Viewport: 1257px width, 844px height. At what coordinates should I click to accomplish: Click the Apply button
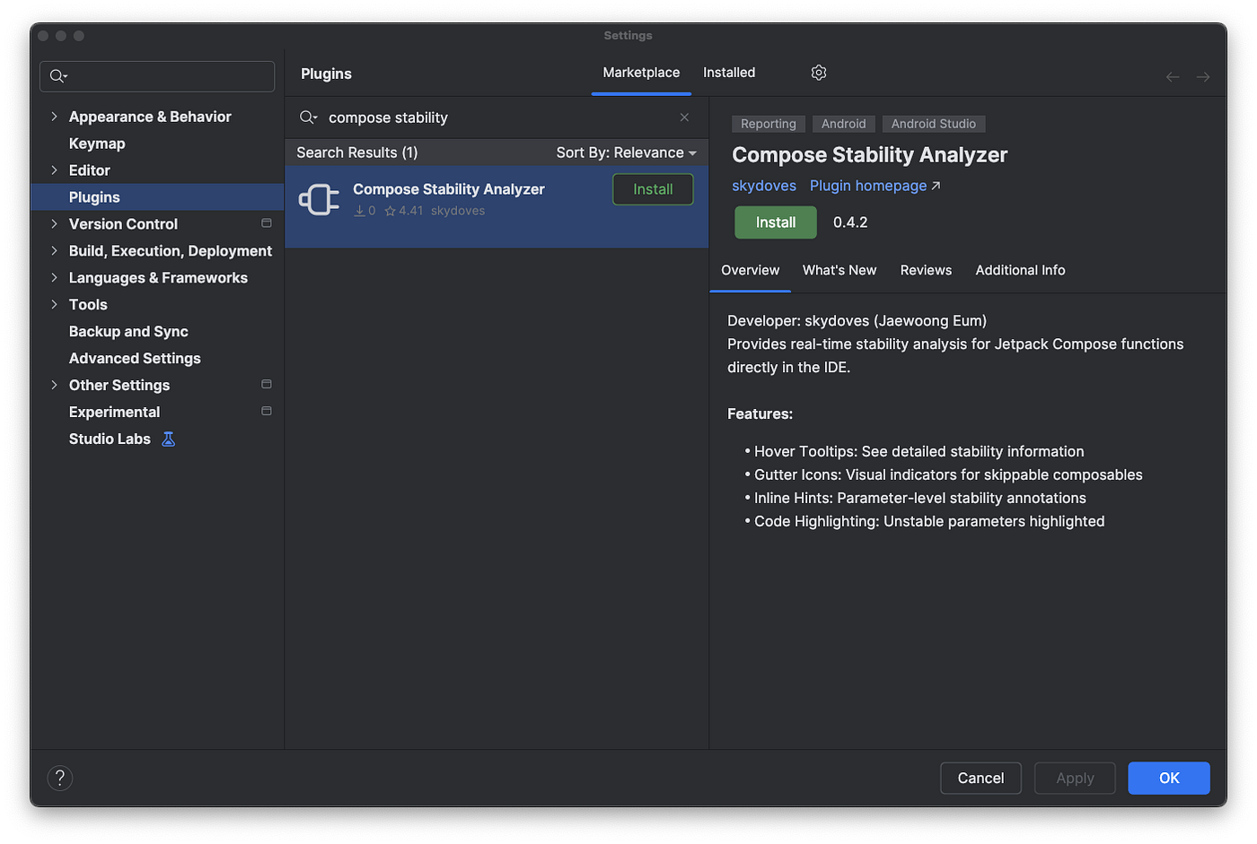[x=1075, y=778]
